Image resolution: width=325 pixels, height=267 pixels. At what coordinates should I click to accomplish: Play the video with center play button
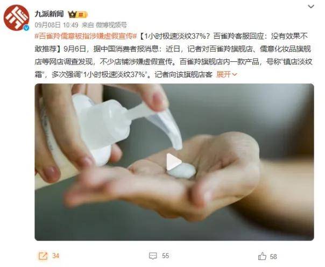point(173,162)
